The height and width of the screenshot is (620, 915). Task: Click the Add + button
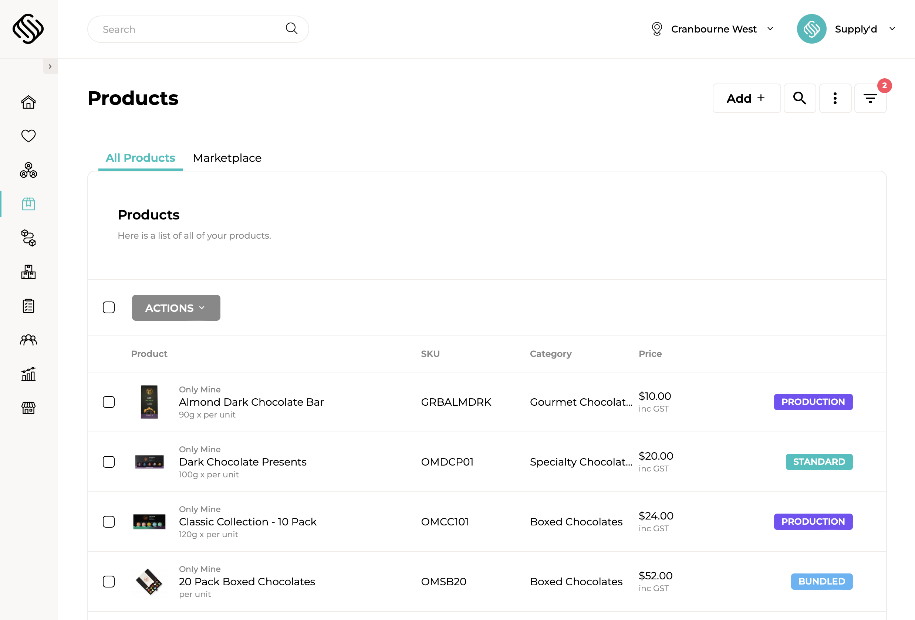(746, 98)
